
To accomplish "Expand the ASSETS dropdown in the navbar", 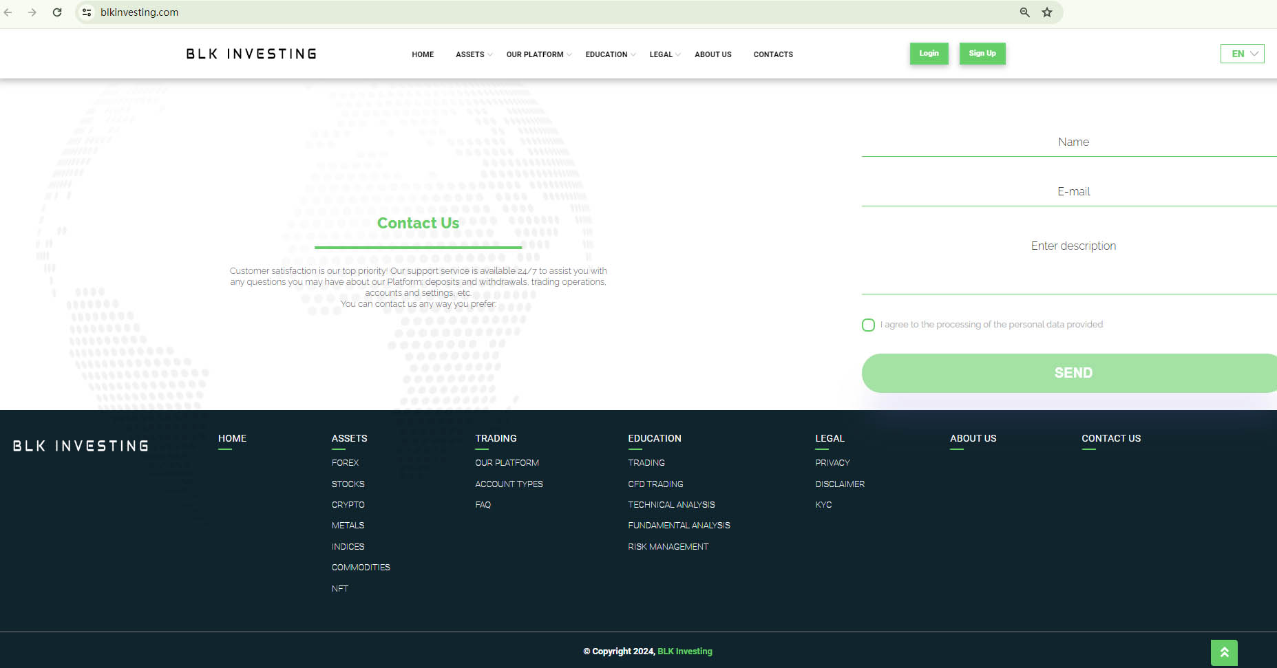I will [x=474, y=54].
